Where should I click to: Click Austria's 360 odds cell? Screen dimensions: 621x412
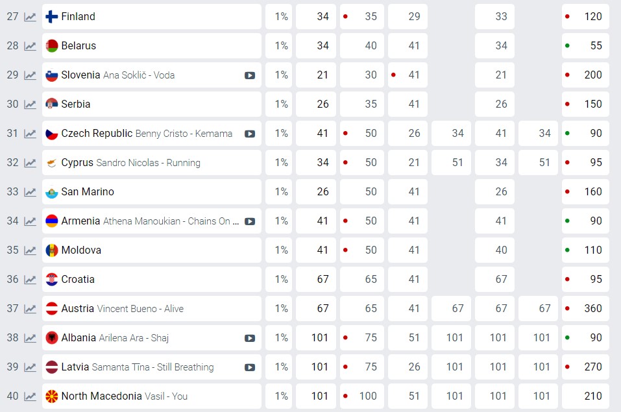pyautogui.click(x=585, y=309)
